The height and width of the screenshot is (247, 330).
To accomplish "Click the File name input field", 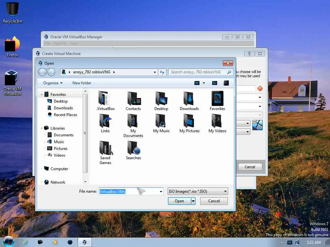I will [x=129, y=191].
